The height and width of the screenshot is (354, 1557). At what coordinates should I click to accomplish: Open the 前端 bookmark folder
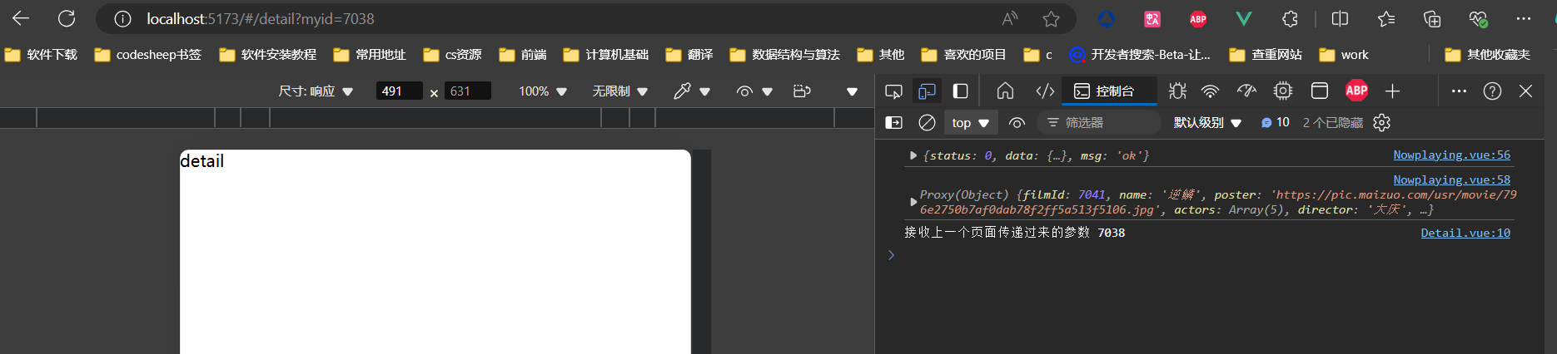click(x=523, y=54)
